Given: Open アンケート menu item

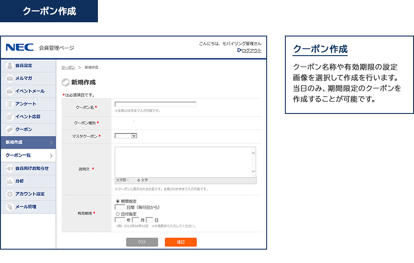Looking at the screenshot, I should [28, 104].
